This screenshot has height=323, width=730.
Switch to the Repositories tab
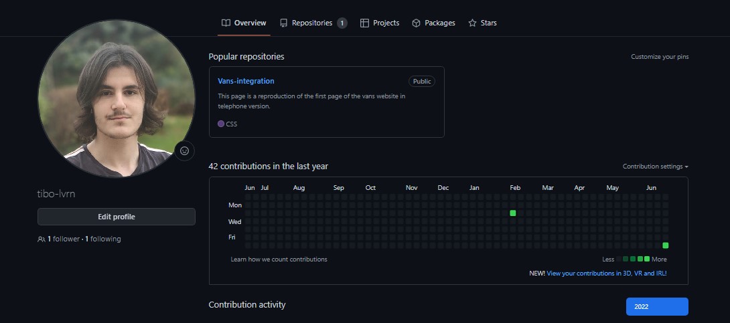pos(312,23)
